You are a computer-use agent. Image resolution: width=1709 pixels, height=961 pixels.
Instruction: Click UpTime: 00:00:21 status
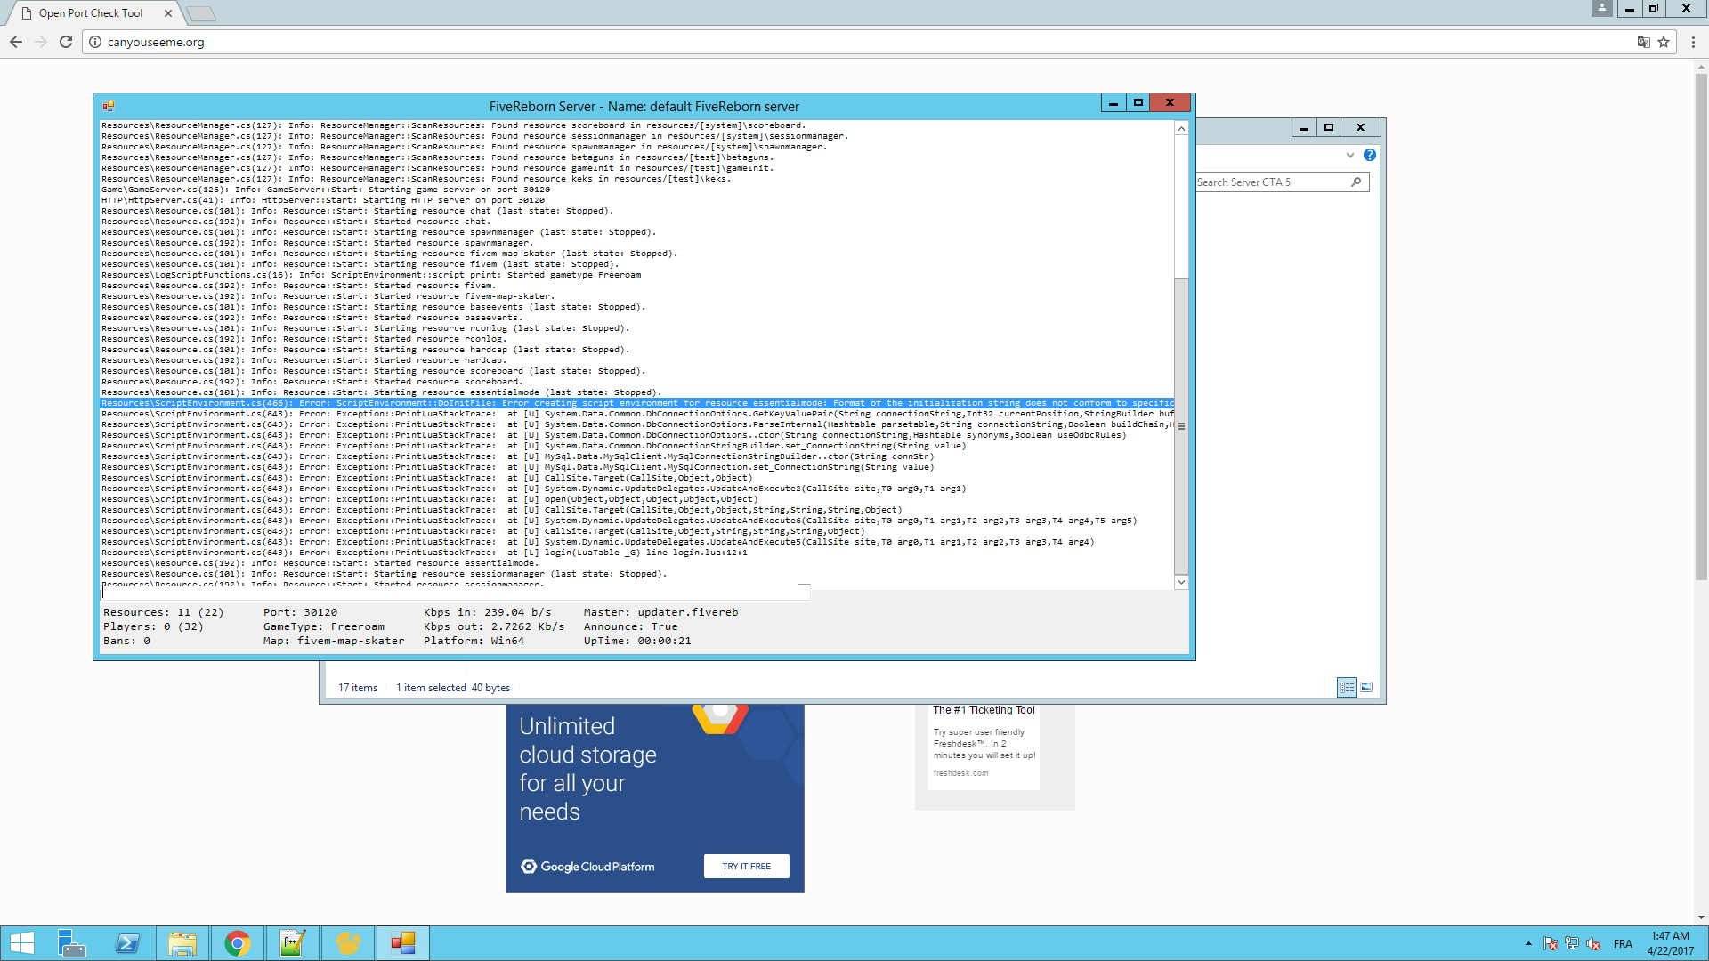tap(637, 641)
